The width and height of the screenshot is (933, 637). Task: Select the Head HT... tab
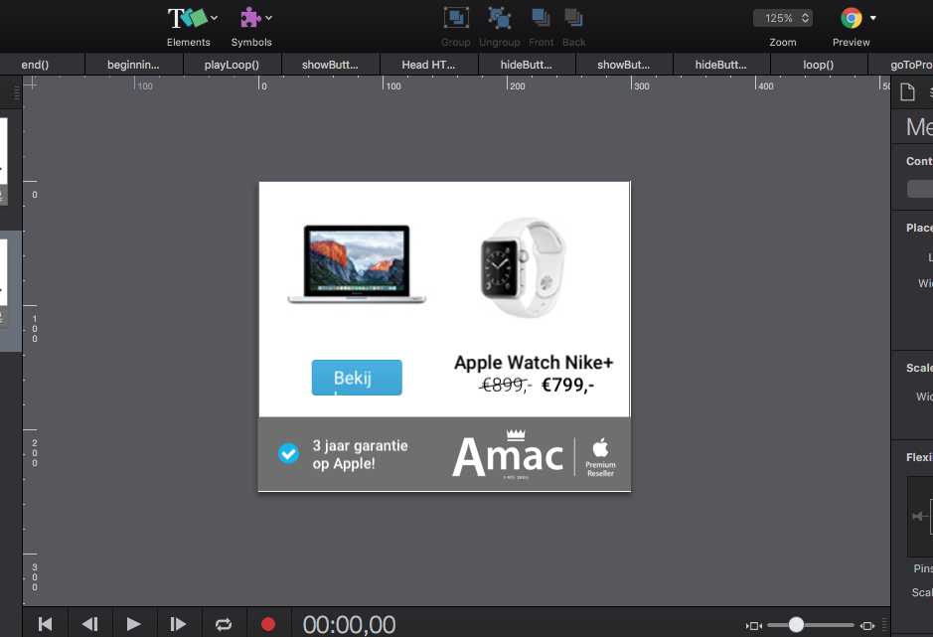(x=428, y=65)
